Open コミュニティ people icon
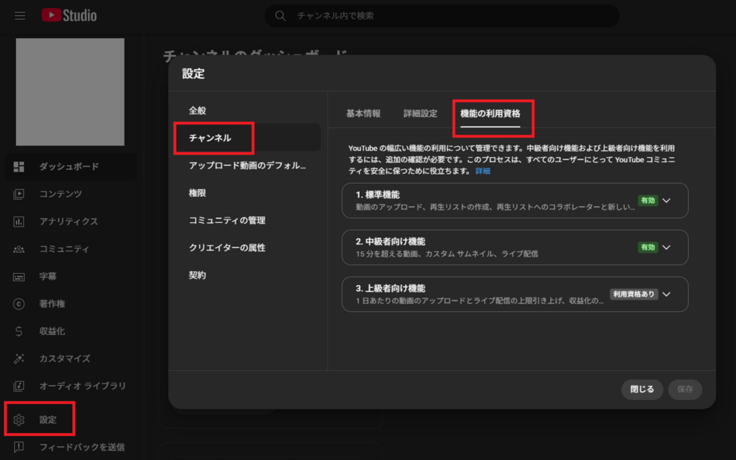 (19, 249)
